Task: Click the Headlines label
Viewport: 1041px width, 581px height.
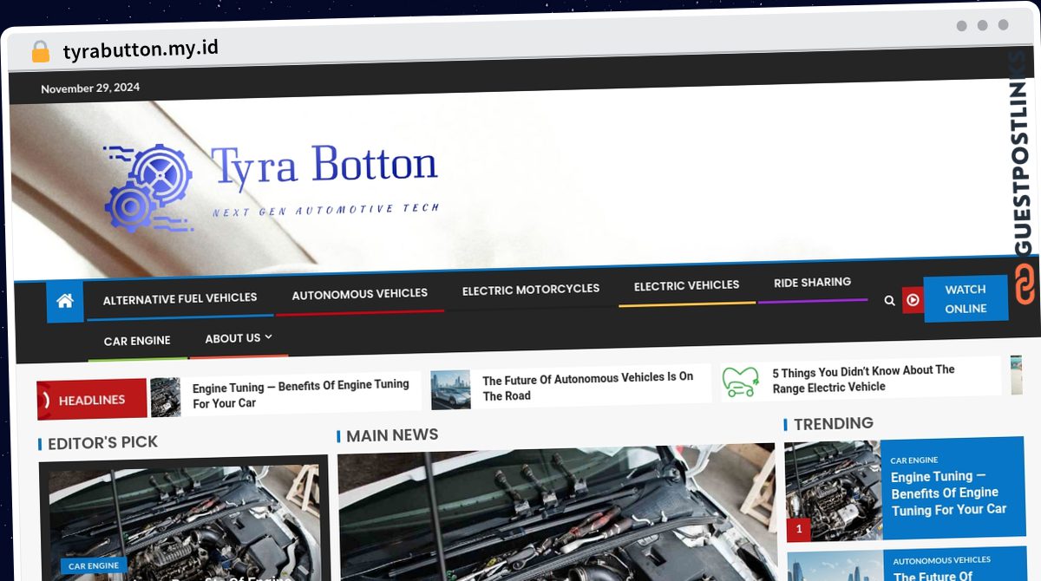Action: [92, 400]
